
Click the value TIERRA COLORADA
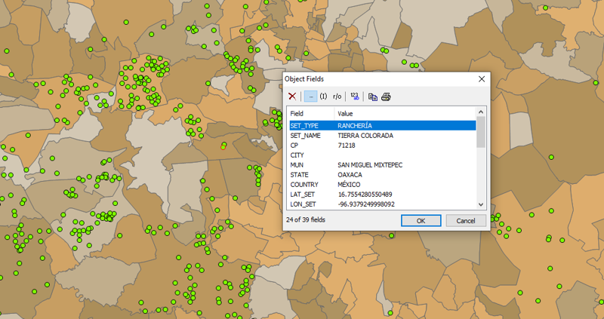(365, 136)
